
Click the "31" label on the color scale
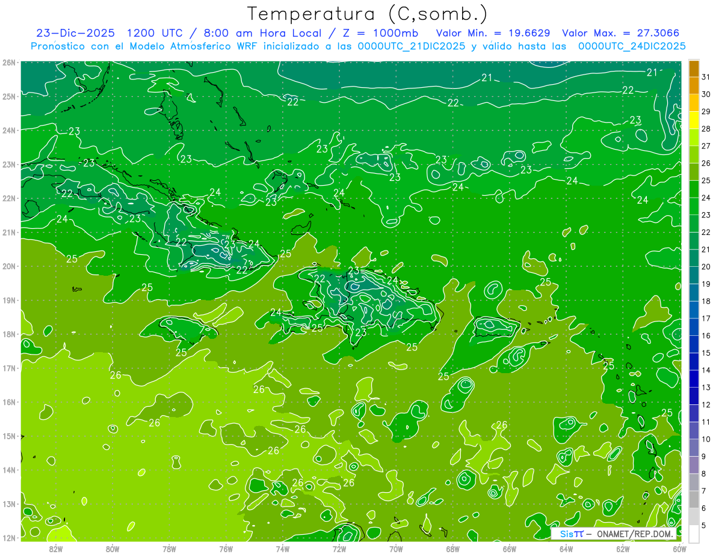point(706,77)
